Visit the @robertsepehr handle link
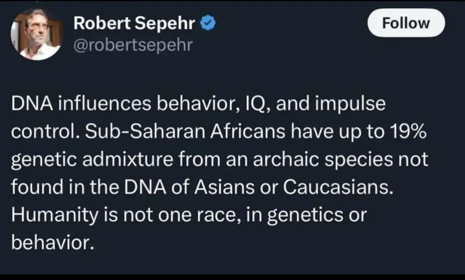 pyautogui.click(x=133, y=45)
